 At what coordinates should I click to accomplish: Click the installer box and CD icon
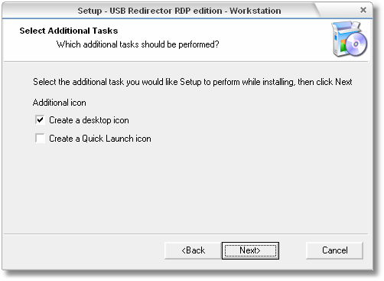pos(350,39)
